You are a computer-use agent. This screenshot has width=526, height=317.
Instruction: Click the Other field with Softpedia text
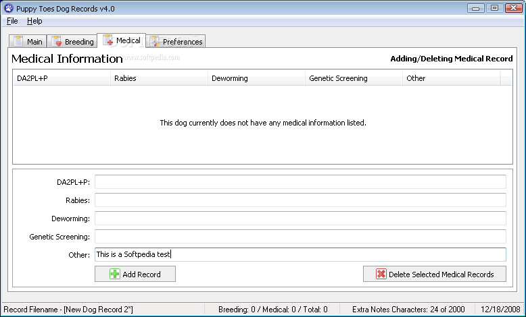tap(300, 254)
